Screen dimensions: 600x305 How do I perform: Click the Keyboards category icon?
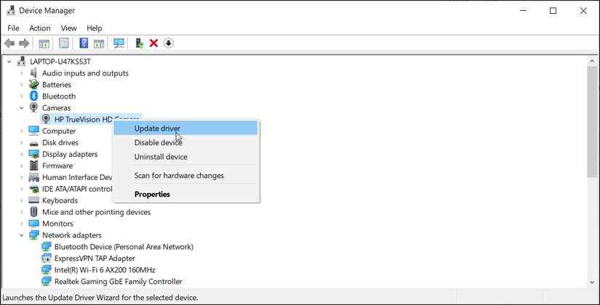pyautogui.click(x=33, y=200)
